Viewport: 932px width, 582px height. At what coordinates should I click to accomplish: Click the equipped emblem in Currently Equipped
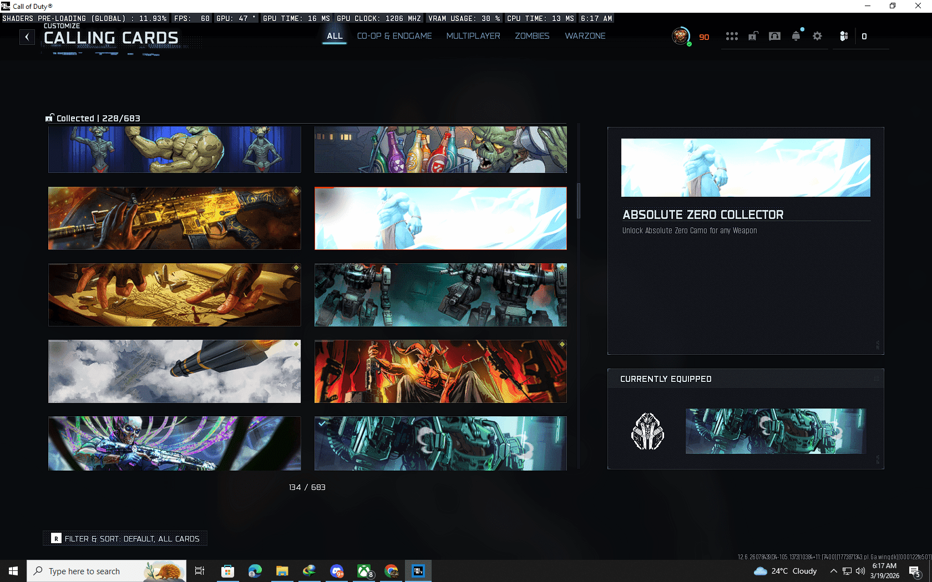[647, 431]
